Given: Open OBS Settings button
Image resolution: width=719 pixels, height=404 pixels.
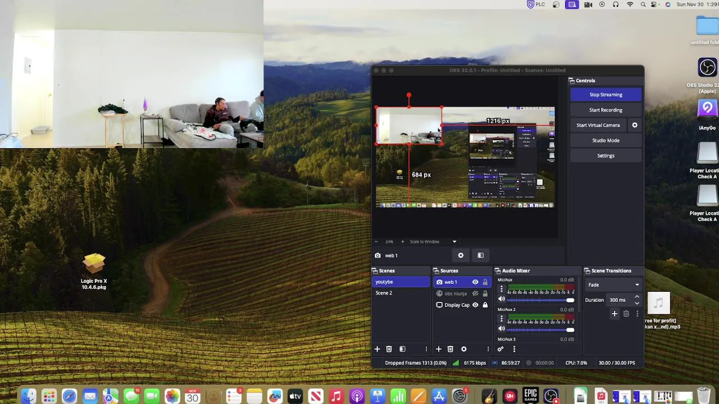Looking at the screenshot, I should (606, 155).
